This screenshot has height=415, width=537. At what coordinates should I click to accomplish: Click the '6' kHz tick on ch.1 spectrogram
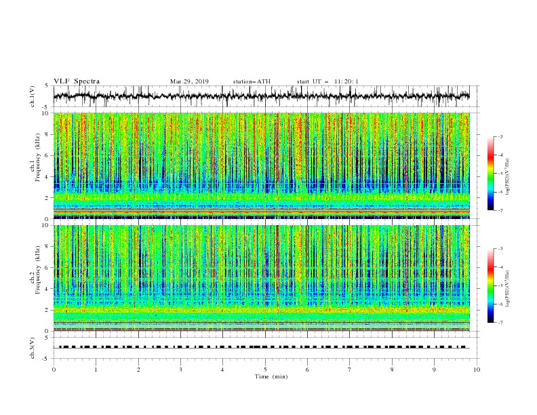click(47, 155)
